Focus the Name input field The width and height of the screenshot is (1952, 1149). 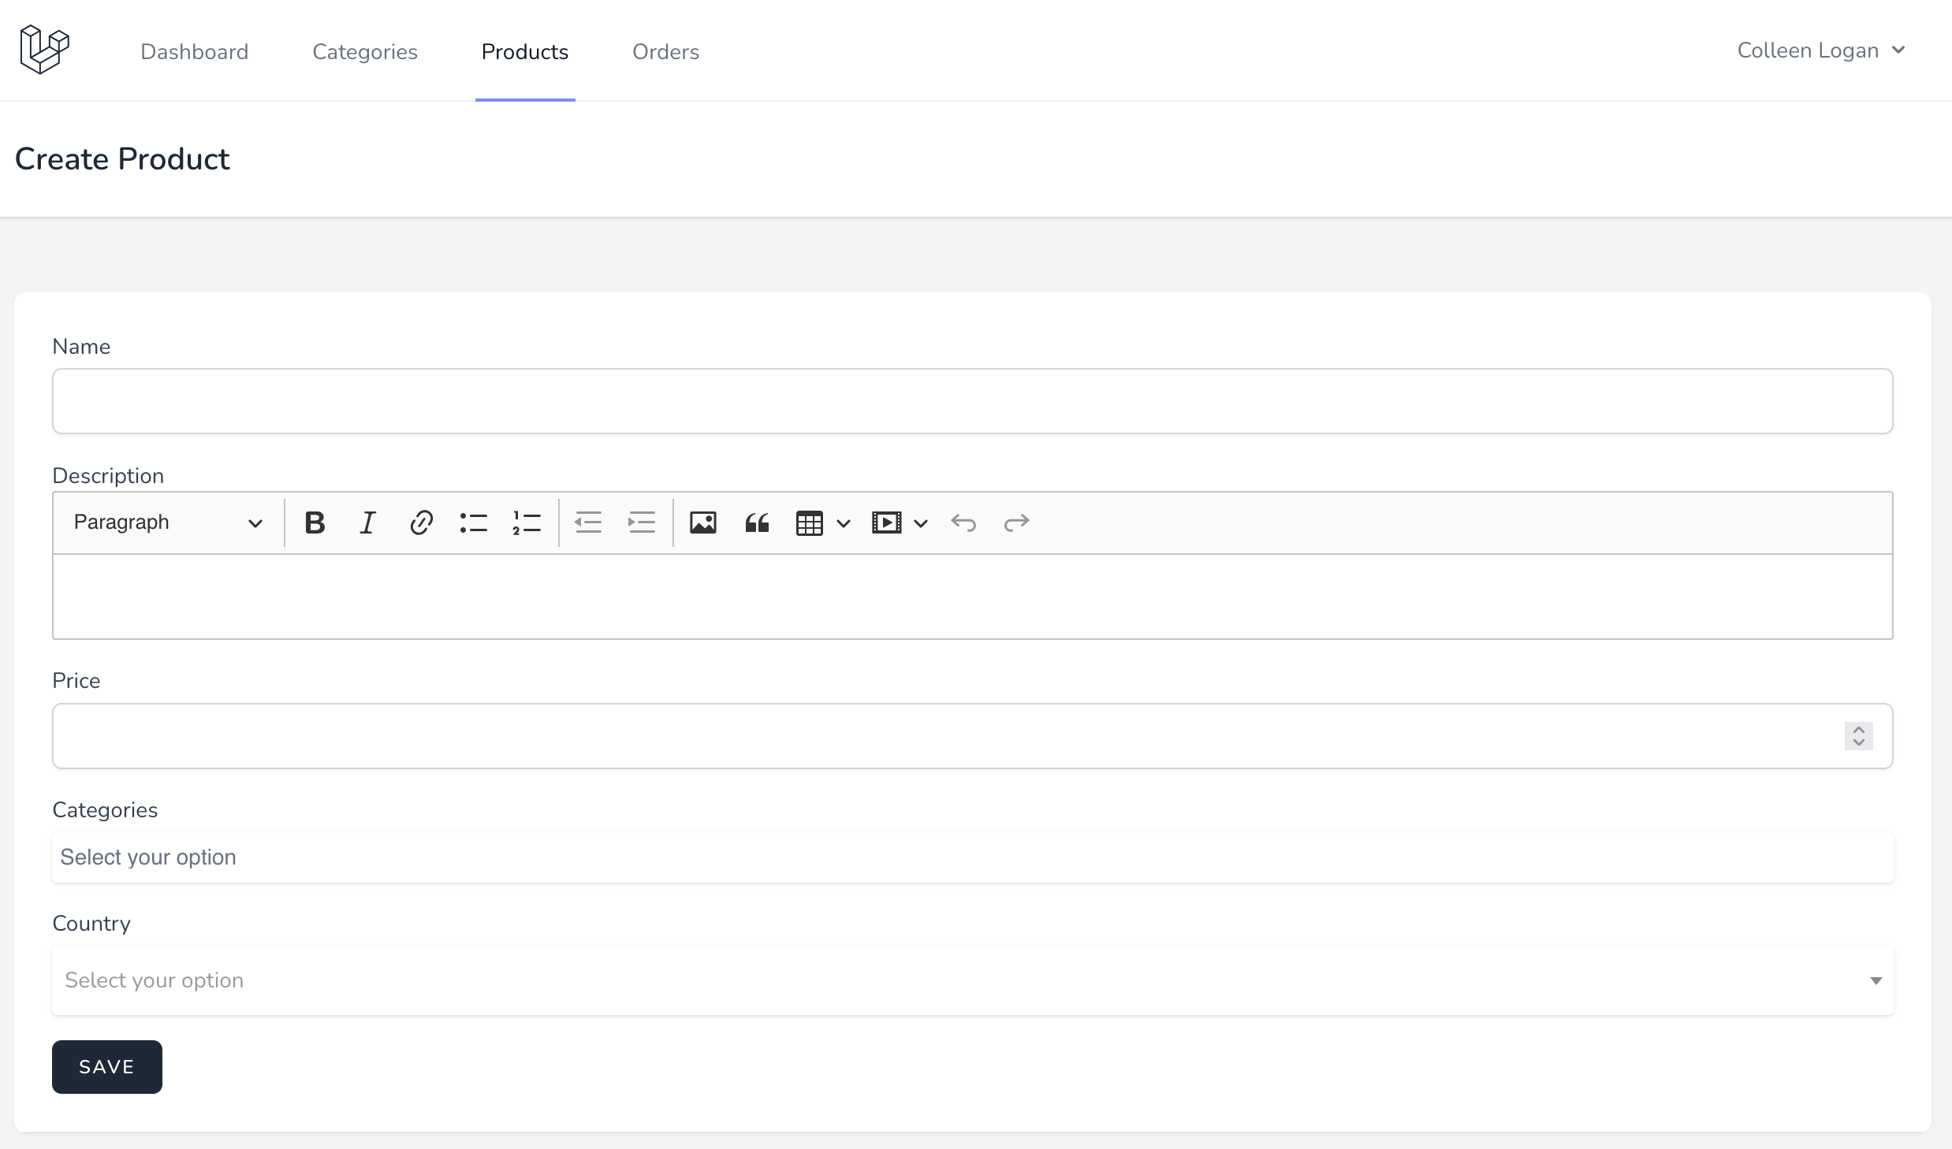972,401
